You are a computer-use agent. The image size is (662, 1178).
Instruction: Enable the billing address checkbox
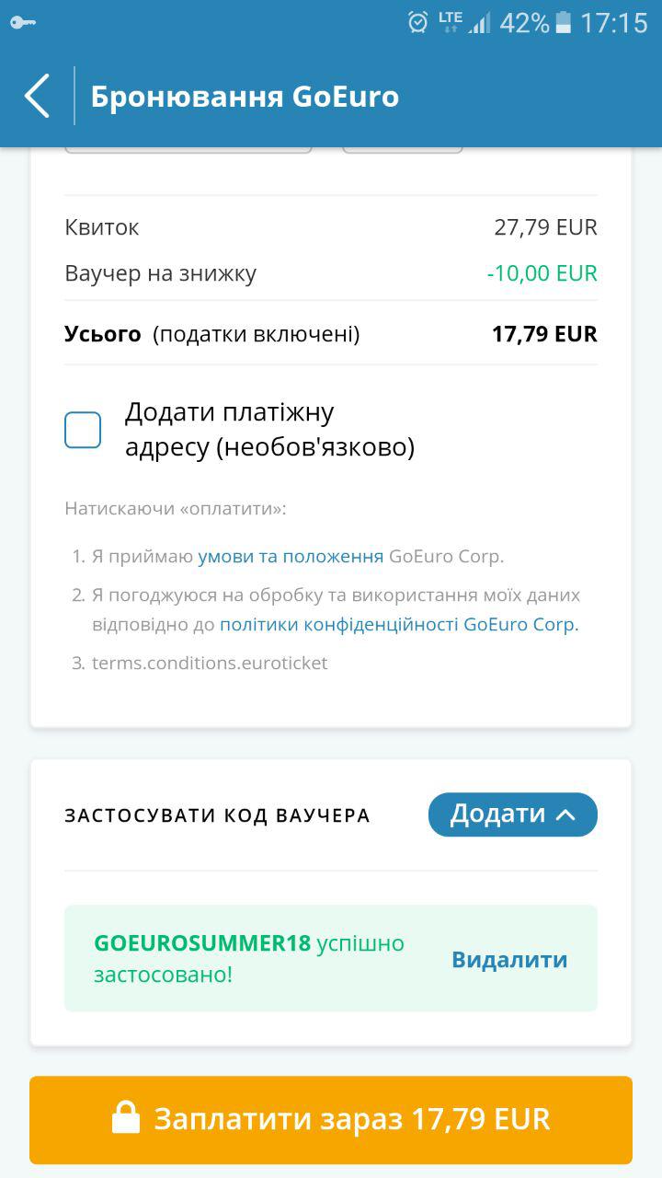click(x=83, y=430)
